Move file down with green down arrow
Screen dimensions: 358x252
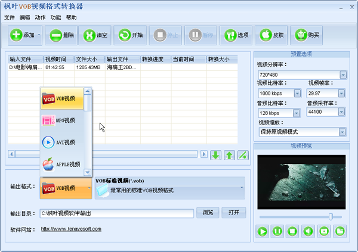216,155
